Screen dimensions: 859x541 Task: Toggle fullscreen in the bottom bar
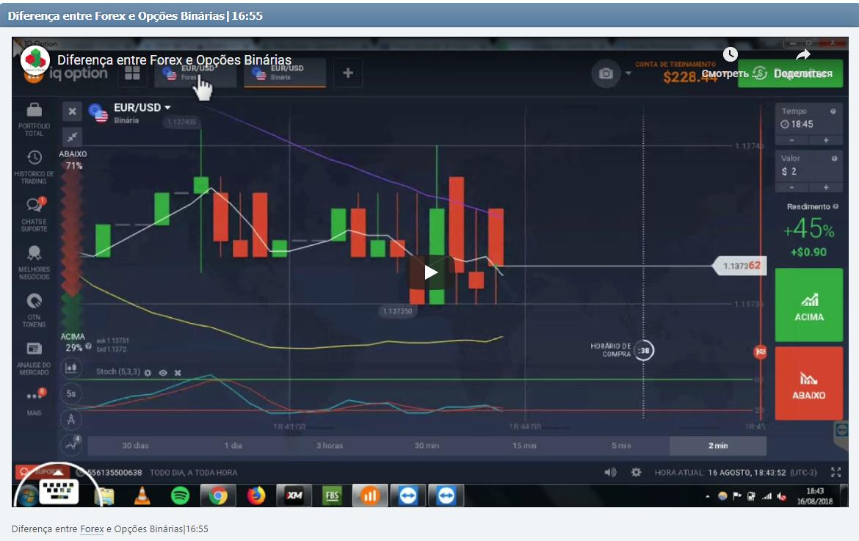pyautogui.click(x=836, y=472)
